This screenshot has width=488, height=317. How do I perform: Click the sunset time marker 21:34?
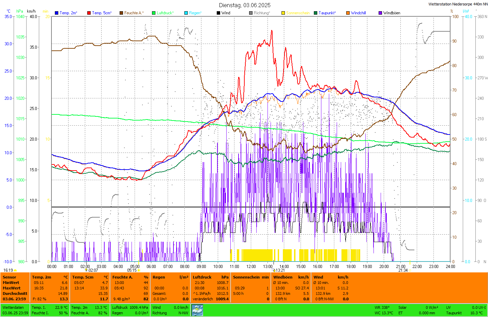(403, 270)
